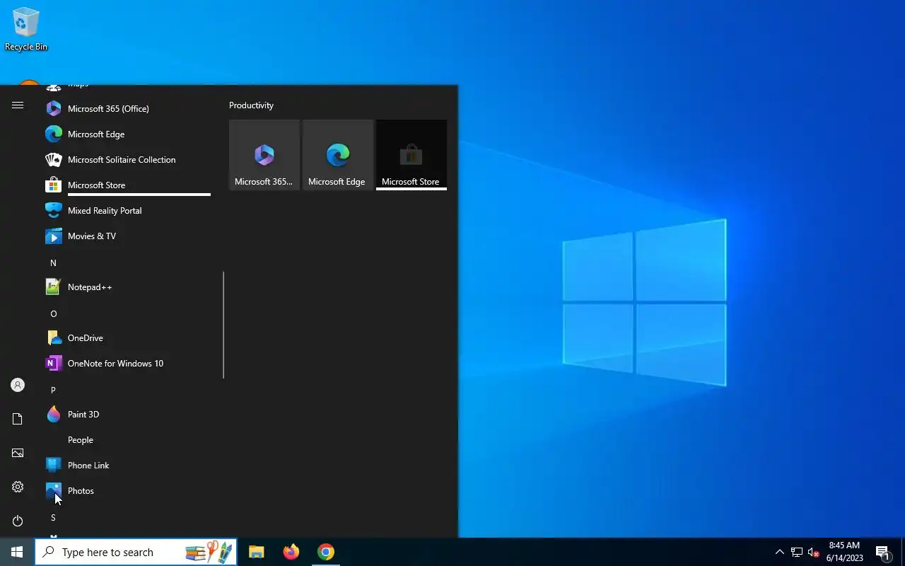Launch Mixed Reality Portal

pos(127,211)
